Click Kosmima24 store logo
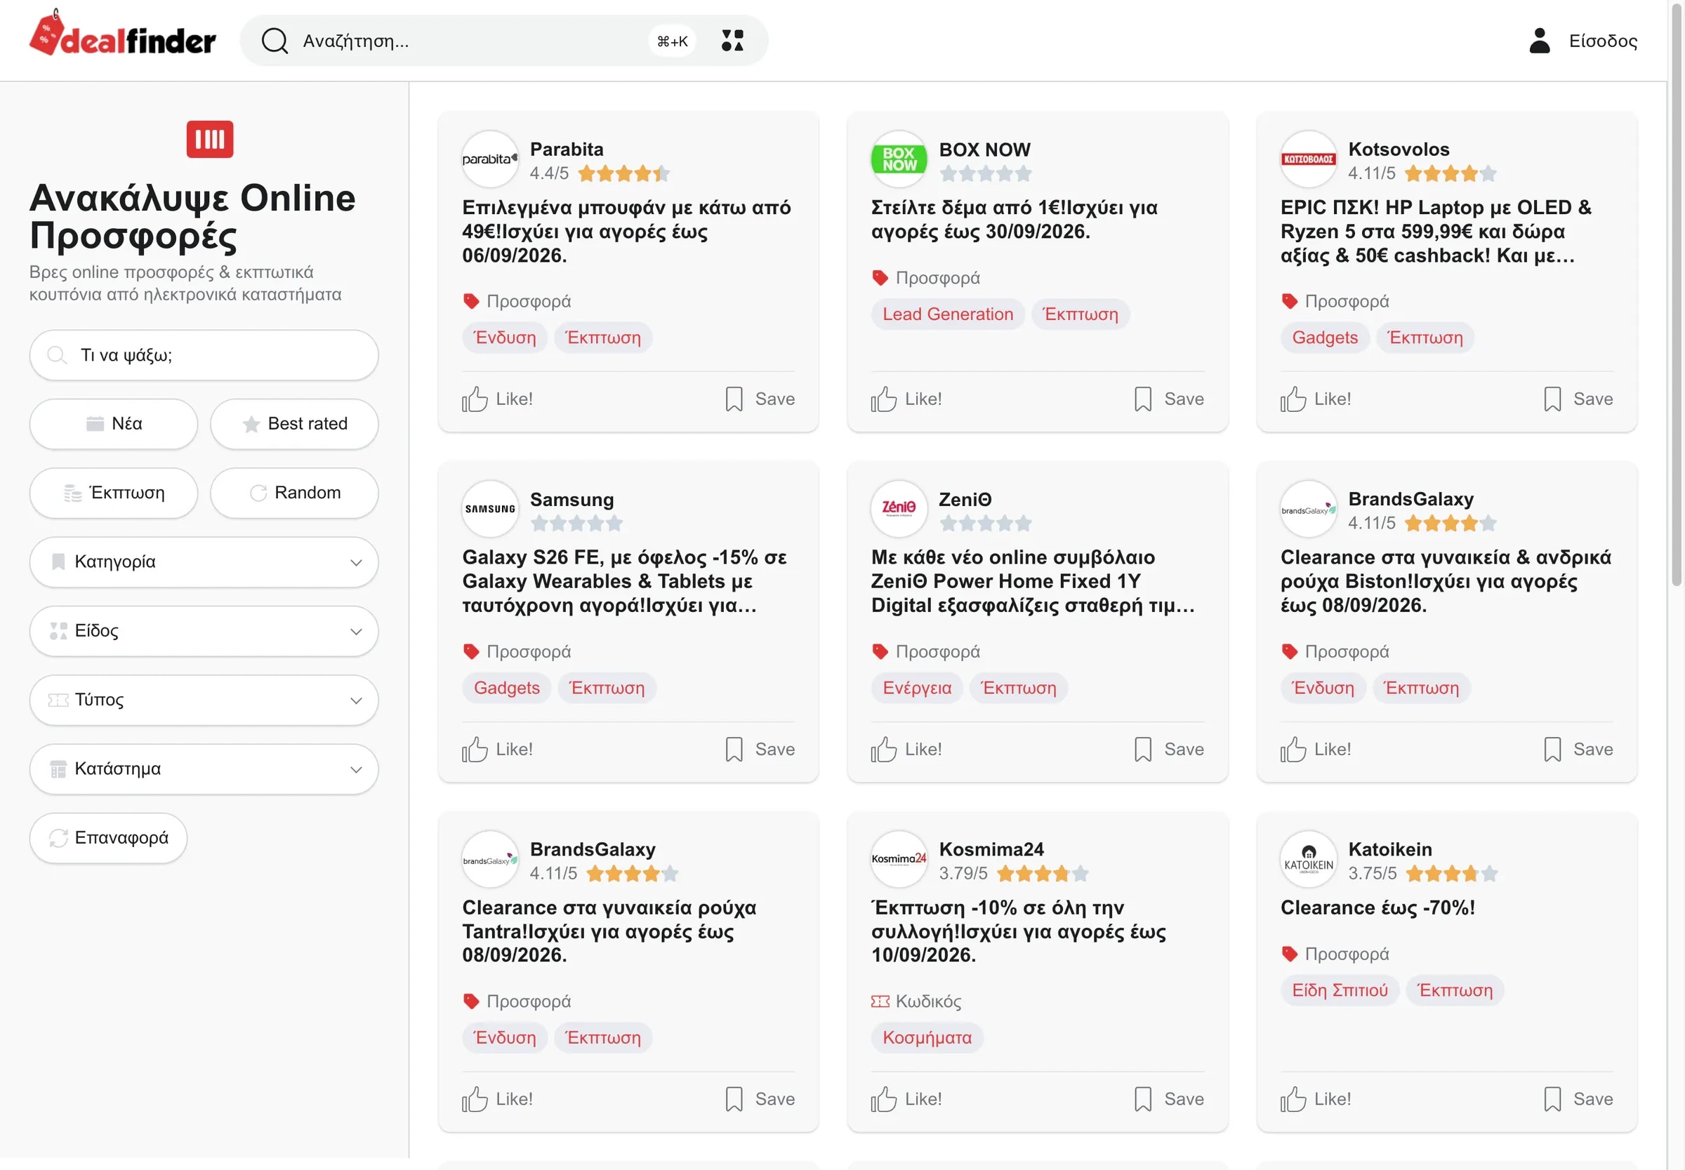This screenshot has width=1685, height=1170. (899, 859)
